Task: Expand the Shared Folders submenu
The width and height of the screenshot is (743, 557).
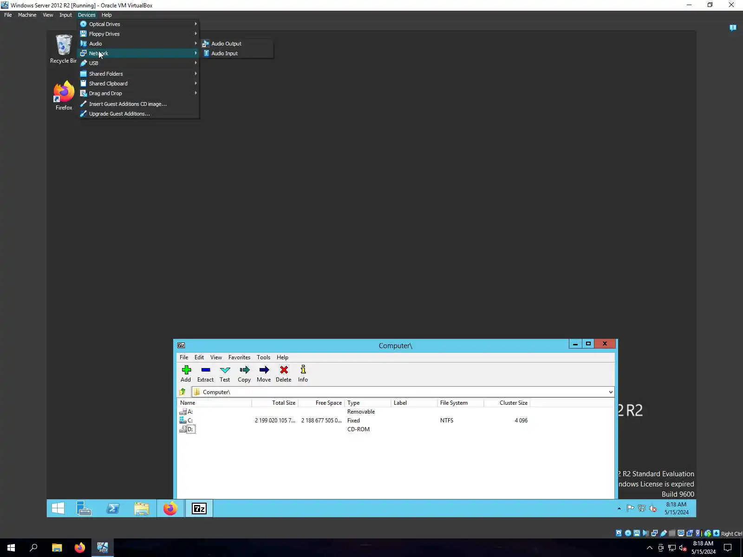Action: 138,74
